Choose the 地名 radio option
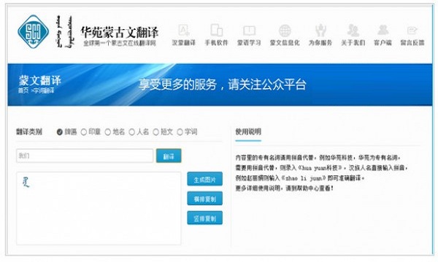 [x=108, y=132]
